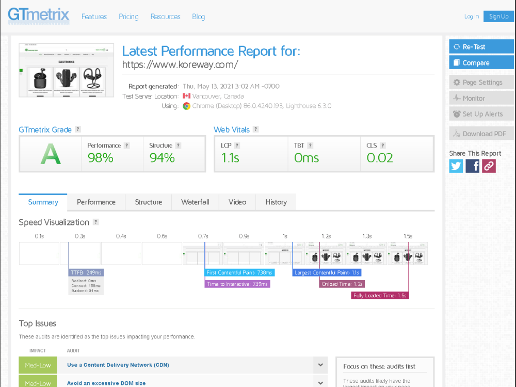
Task: Click the Canada flag icon
Action: [187, 96]
